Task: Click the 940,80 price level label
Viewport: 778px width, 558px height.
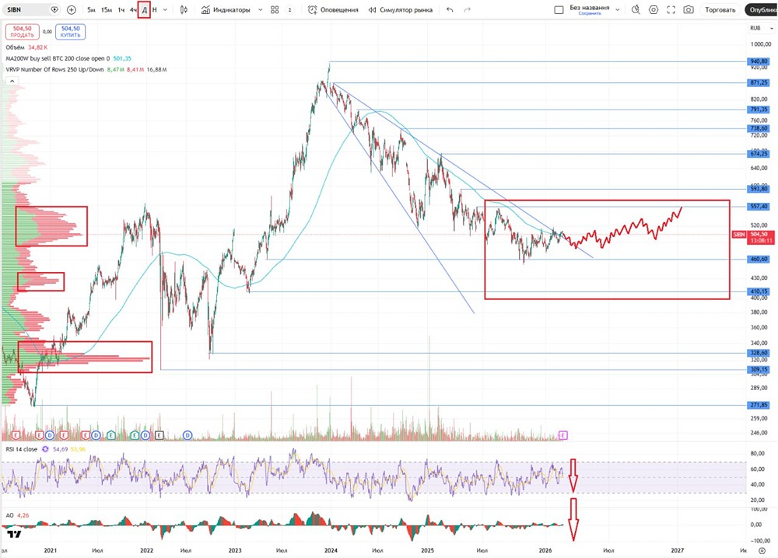Action: [759, 62]
